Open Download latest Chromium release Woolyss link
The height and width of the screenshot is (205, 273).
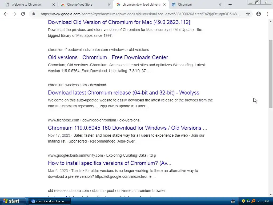click(124, 93)
